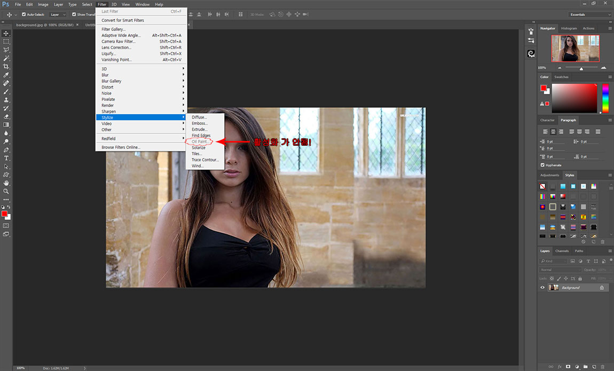This screenshot has width=614, height=371.
Task: Select the Crop tool
Action: click(6, 67)
